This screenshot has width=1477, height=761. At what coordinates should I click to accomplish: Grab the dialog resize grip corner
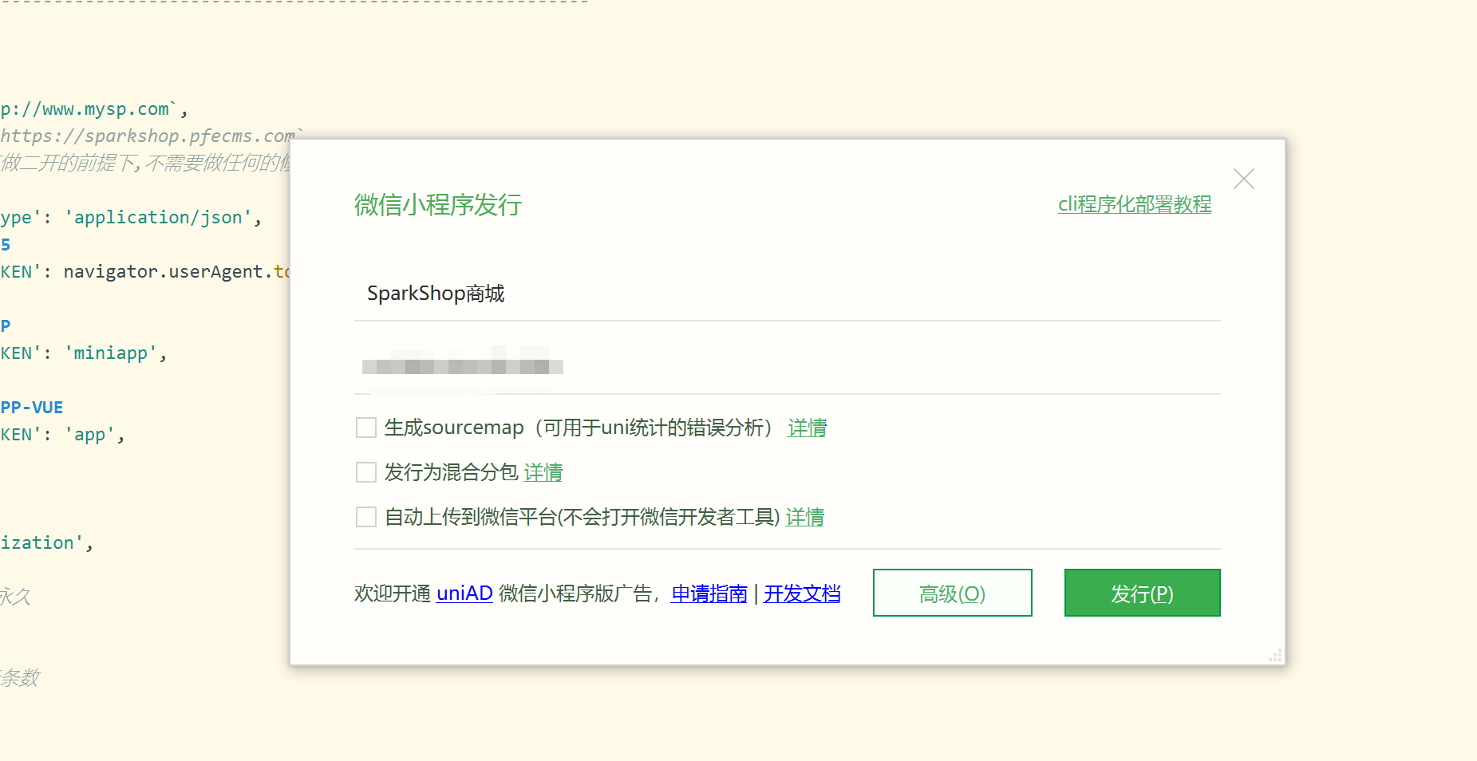pyautogui.click(x=1276, y=656)
